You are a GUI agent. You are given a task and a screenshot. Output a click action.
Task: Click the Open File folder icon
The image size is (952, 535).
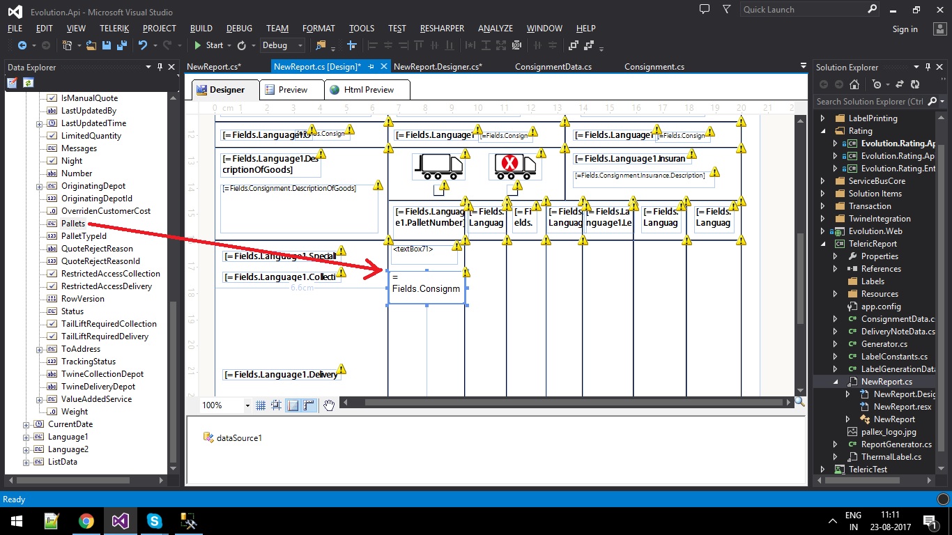pyautogui.click(x=91, y=45)
